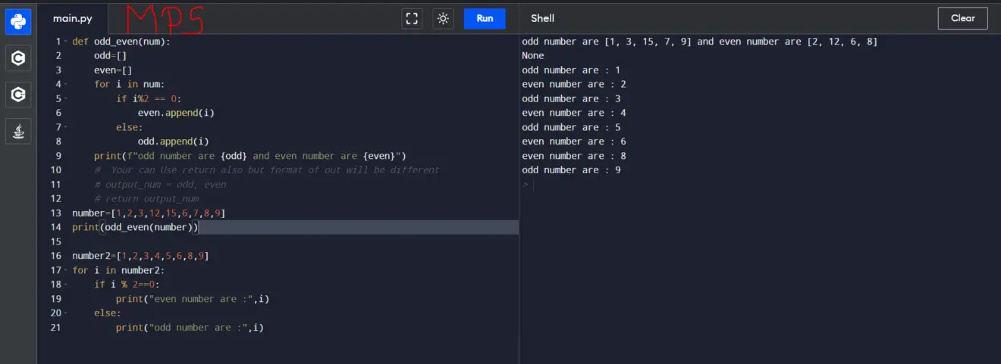Switch to the C language icon
The width and height of the screenshot is (1001, 364).
(18, 58)
